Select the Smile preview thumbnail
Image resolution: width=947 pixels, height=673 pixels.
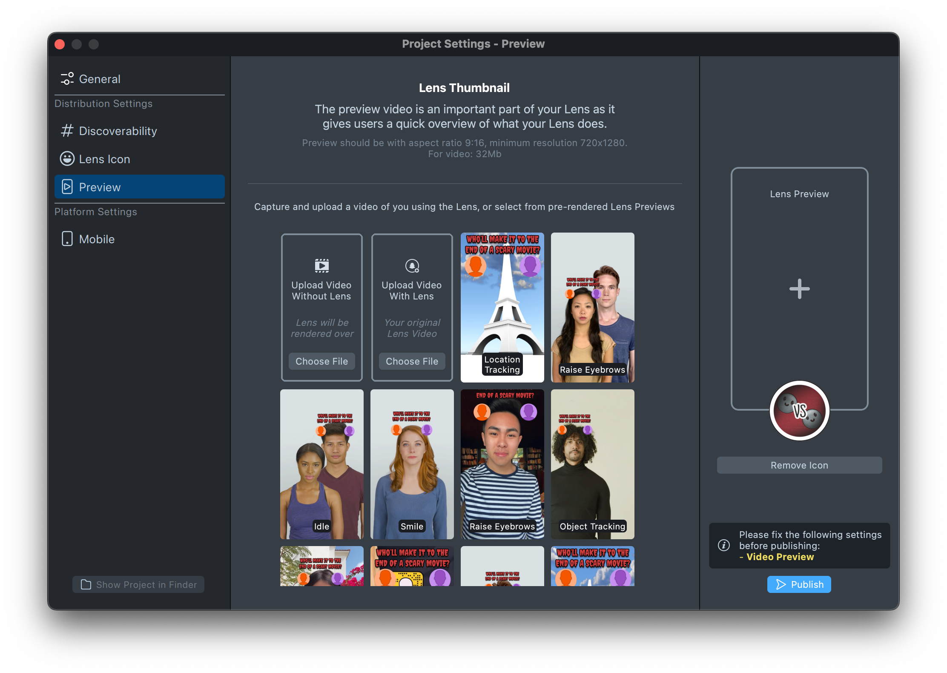pyautogui.click(x=412, y=463)
